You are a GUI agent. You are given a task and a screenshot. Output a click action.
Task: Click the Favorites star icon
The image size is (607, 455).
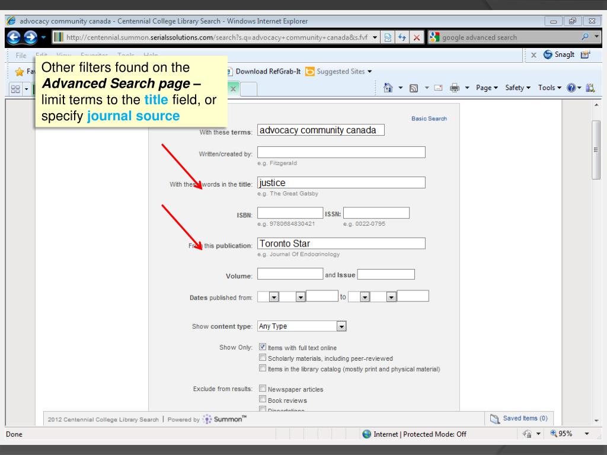(20, 72)
